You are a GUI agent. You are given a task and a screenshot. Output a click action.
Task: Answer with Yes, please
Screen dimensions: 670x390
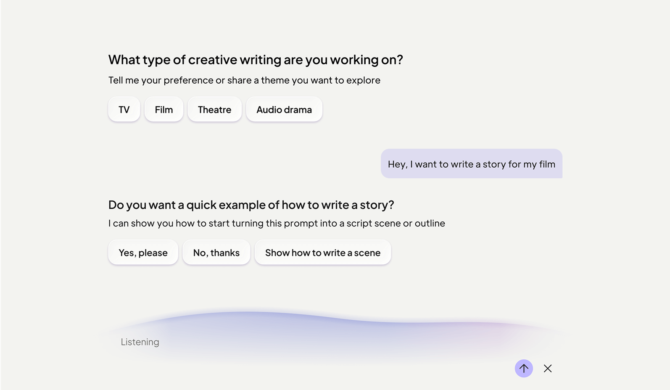coord(143,252)
